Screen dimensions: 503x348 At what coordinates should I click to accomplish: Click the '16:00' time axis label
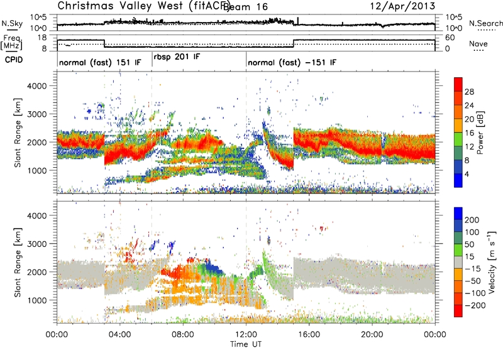click(309, 335)
